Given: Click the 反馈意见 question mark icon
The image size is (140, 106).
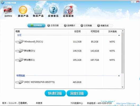Looking at the screenshot, I should tap(53, 10).
